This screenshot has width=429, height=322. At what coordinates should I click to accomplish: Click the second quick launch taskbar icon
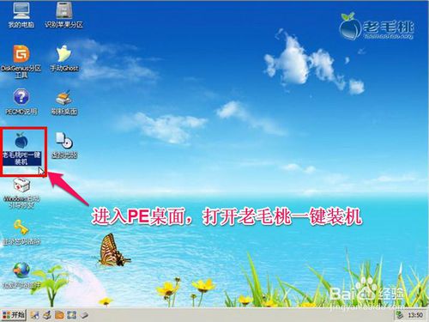pos(47,315)
